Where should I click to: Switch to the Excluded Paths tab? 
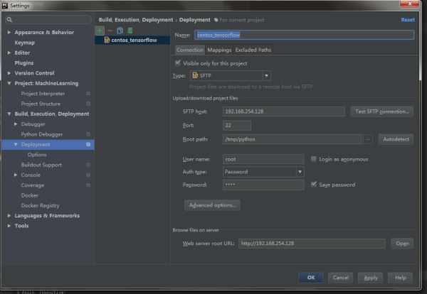(x=253, y=50)
